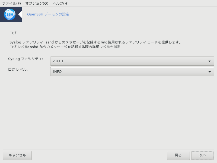Click the キャンセル button
Viewport: 217px width, 163px height.
[x=17, y=155]
